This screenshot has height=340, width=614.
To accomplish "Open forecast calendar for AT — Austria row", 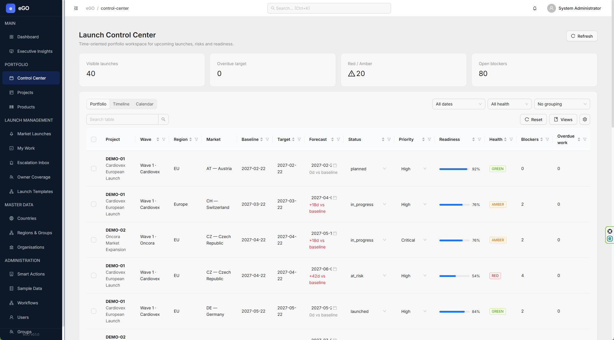I will pyautogui.click(x=335, y=165).
